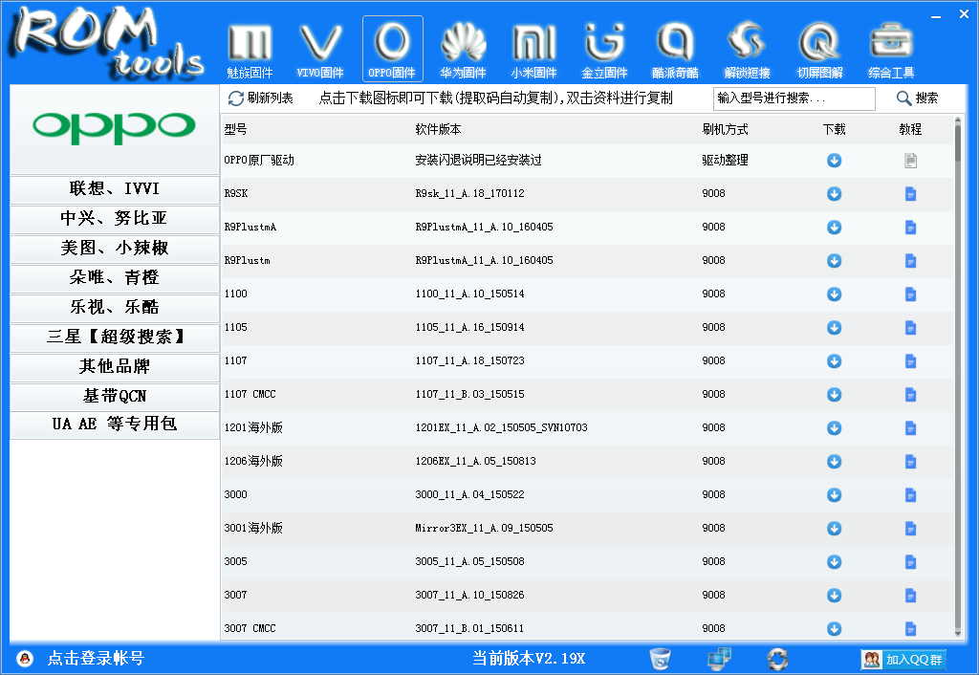The image size is (979, 675).
Task: Download the 1105 model firmware
Action: [x=834, y=328]
